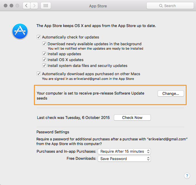Toggle Install app updates checkbox

click(x=44, y=54)
